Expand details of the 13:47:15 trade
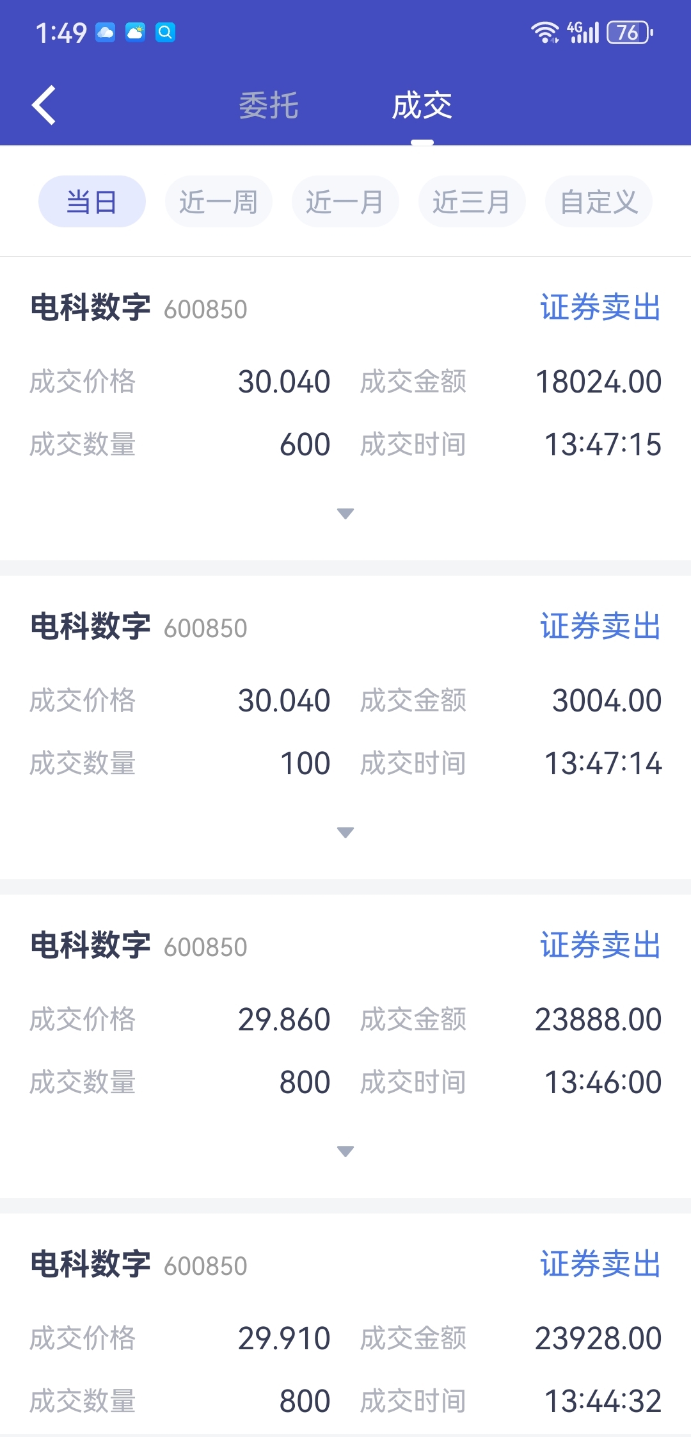The image size is (691, 1437). tap(345, 514)
